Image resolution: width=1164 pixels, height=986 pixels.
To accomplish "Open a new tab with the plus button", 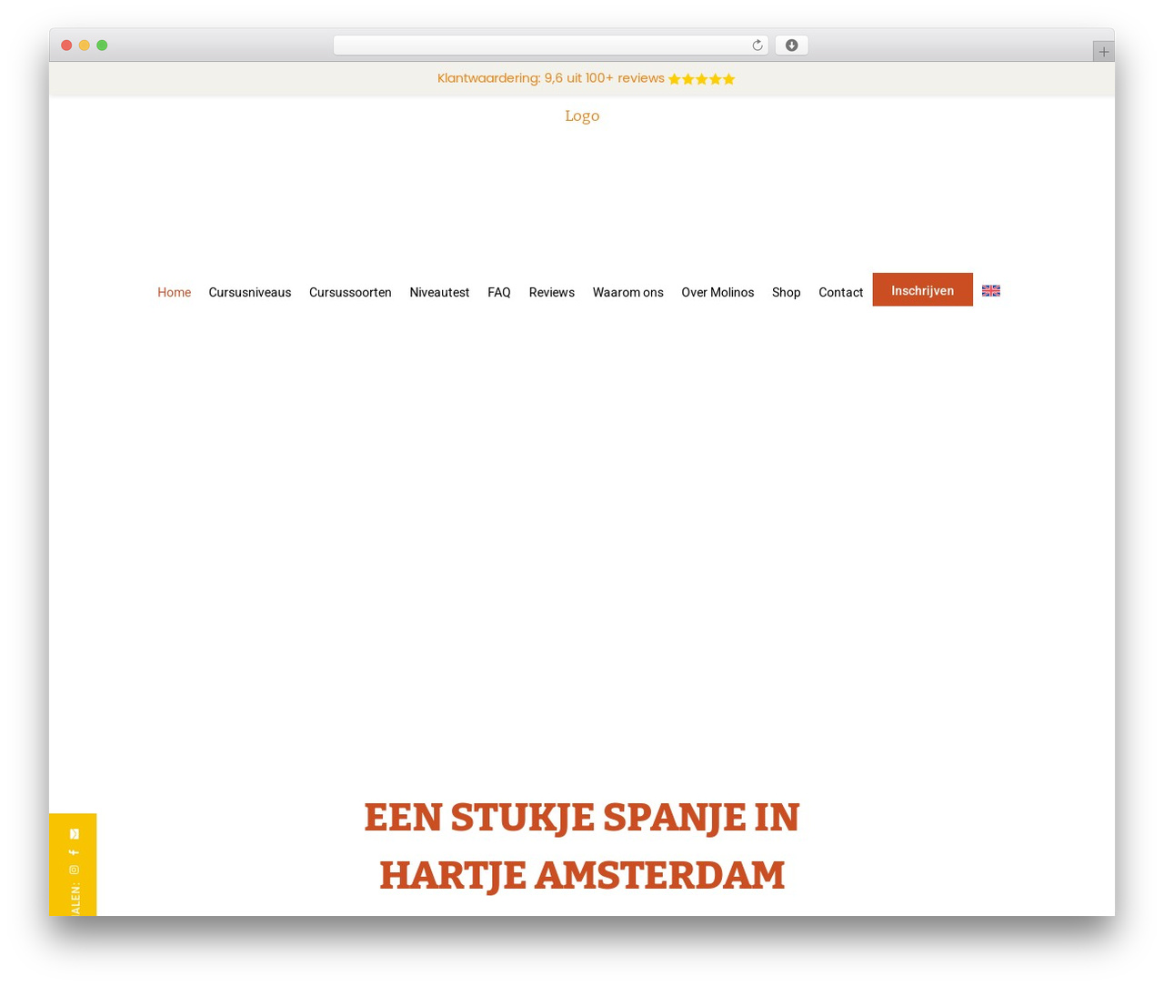I will [x=1103, y=52].
